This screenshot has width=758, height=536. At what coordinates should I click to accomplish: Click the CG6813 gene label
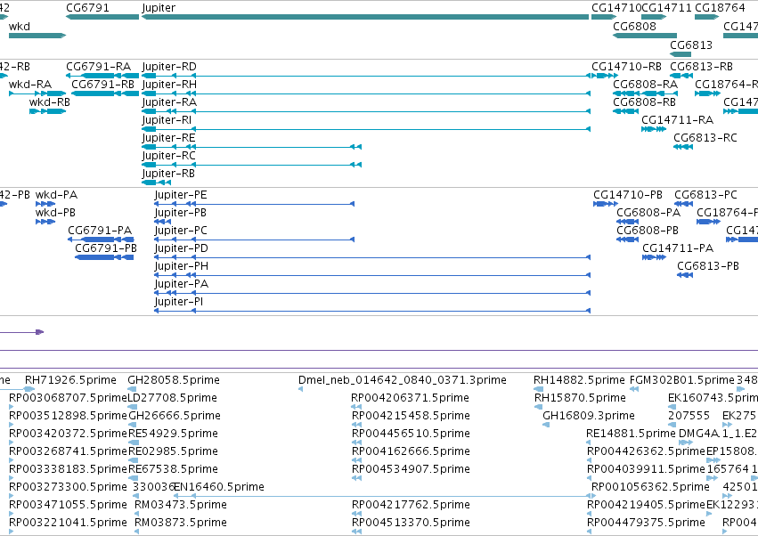[x=691, y=45]
